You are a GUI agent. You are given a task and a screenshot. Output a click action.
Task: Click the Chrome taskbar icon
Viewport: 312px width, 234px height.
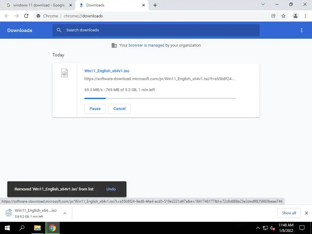52,228
